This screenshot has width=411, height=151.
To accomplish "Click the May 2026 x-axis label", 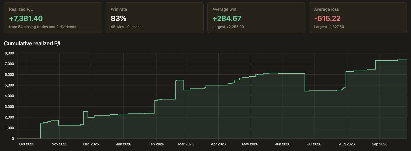I will (x=250, y=144).
